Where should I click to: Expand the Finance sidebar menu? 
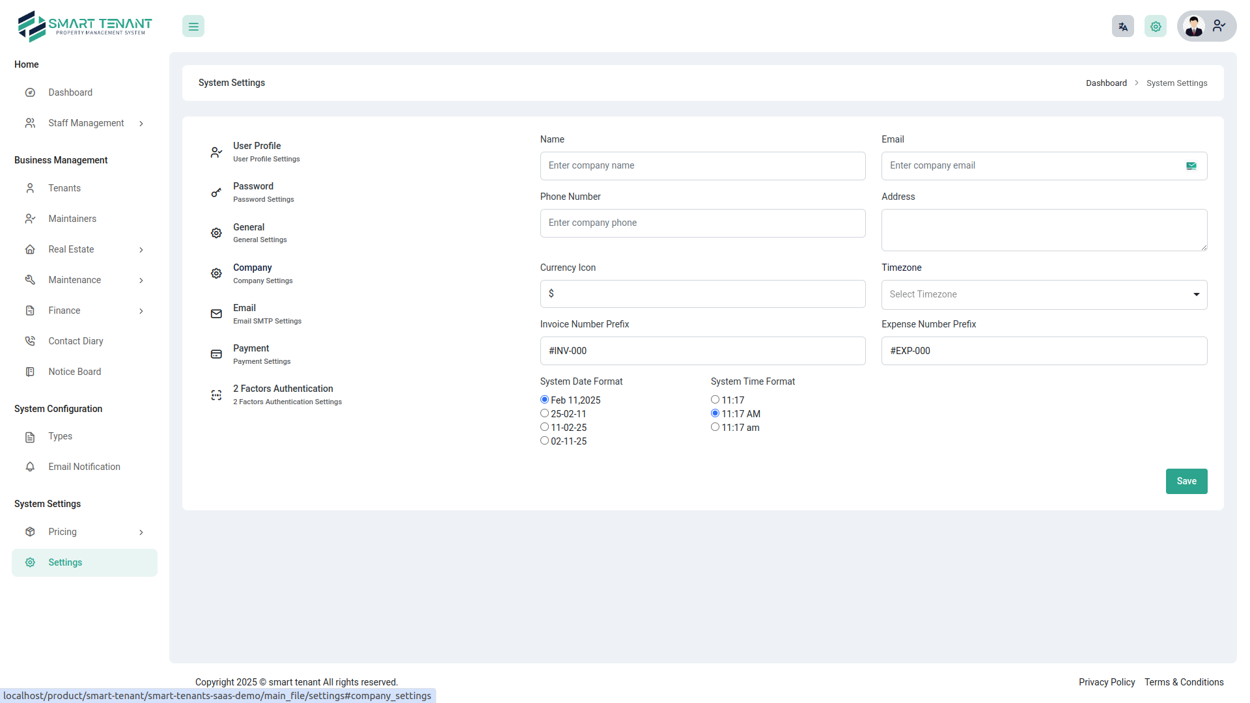pos(64,310)
